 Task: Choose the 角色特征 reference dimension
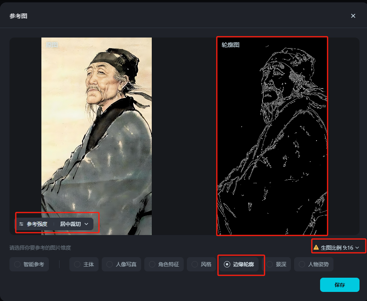(x=164, y=264)
